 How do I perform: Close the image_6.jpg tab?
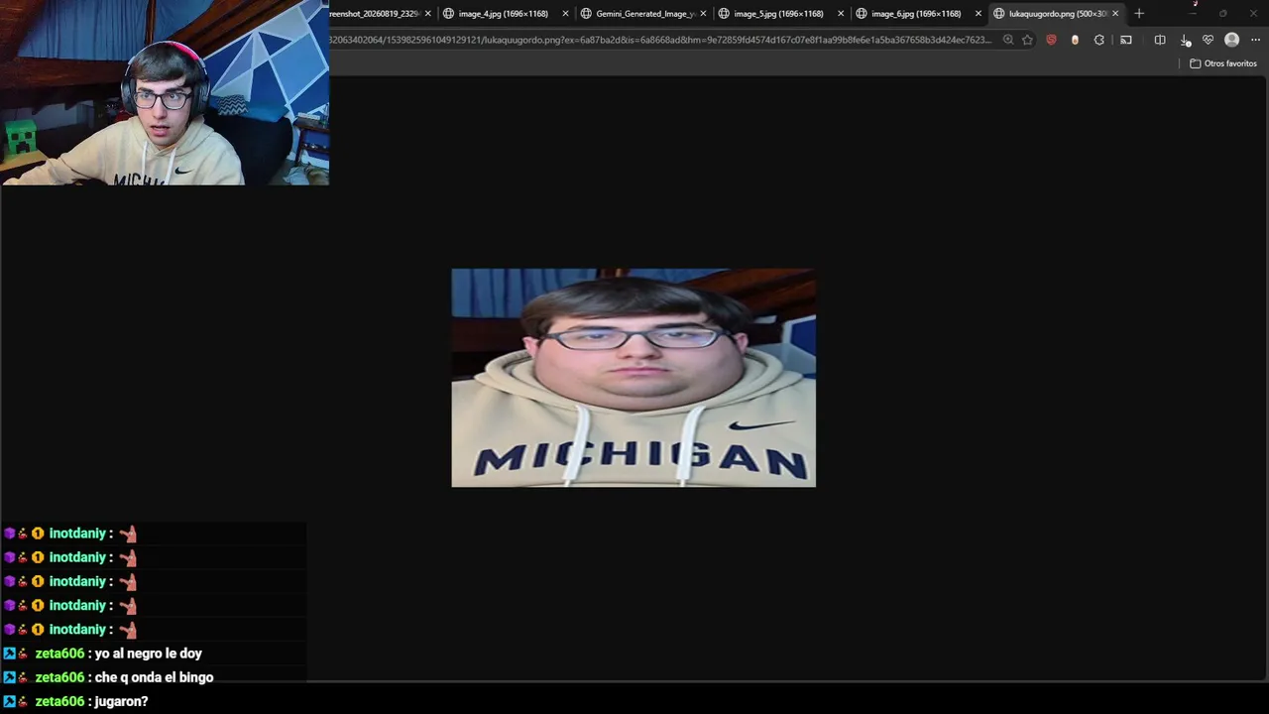[979, 14]
